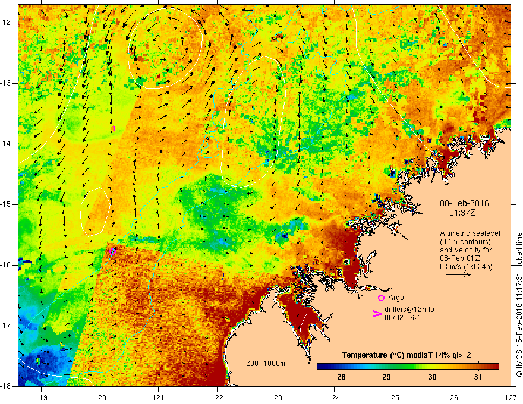Click the longitude axis label '124'
The height and width of the screenshot is (404, 523).
point(335,397)
